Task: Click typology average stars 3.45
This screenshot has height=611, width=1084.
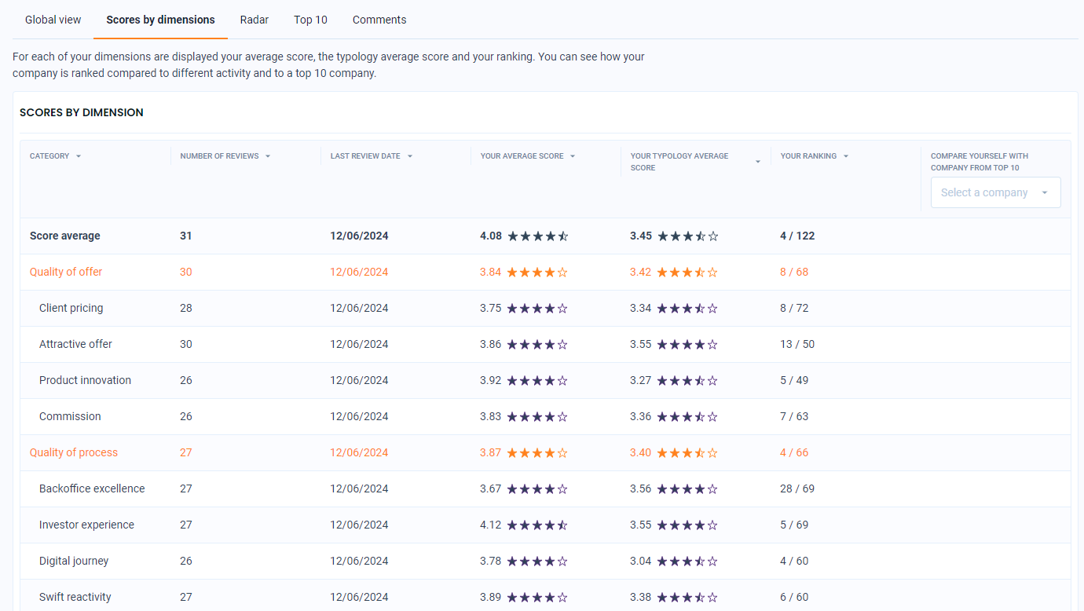Action: click(x=687, y=236)
